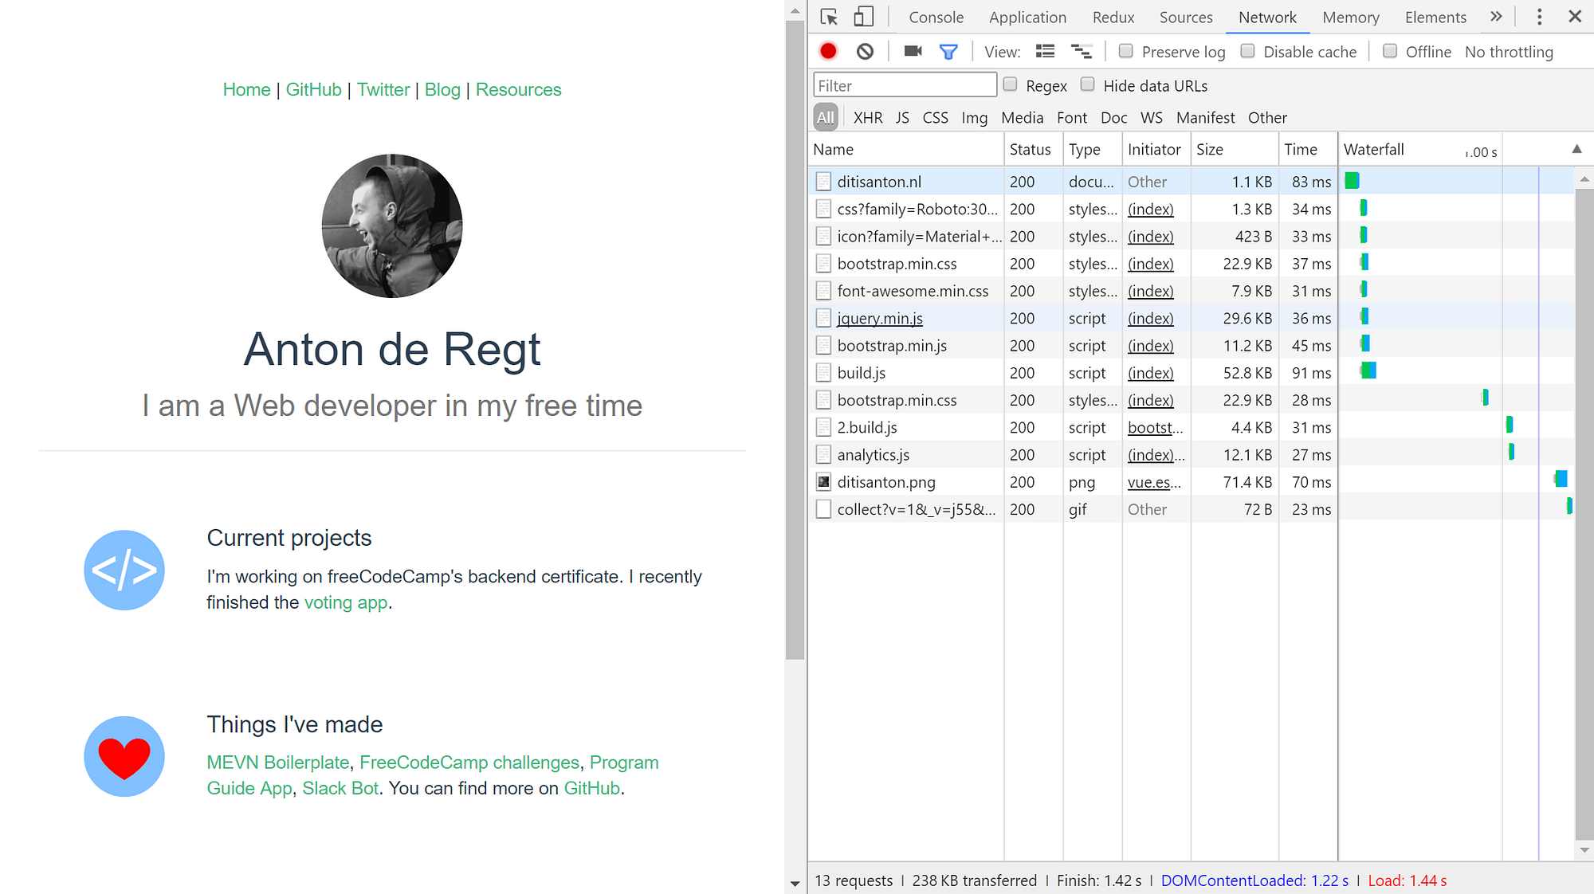1594x894 pixels.
Task: Open the No throttling dropdown
Action: coord(1508,52)
